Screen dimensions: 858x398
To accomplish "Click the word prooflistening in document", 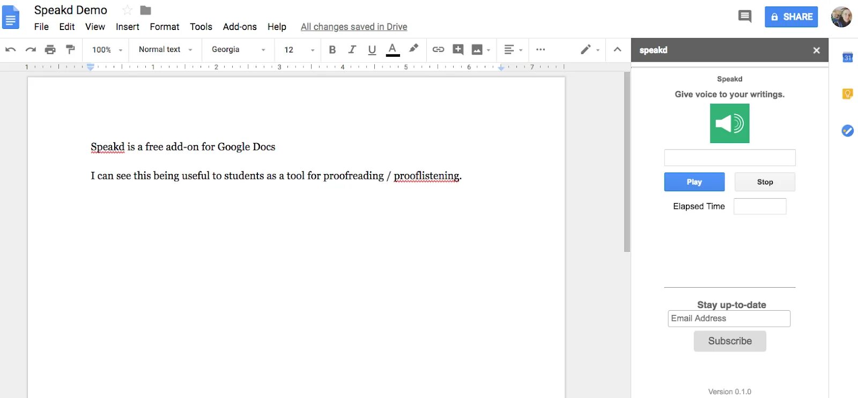I will (x=427, y=176).
